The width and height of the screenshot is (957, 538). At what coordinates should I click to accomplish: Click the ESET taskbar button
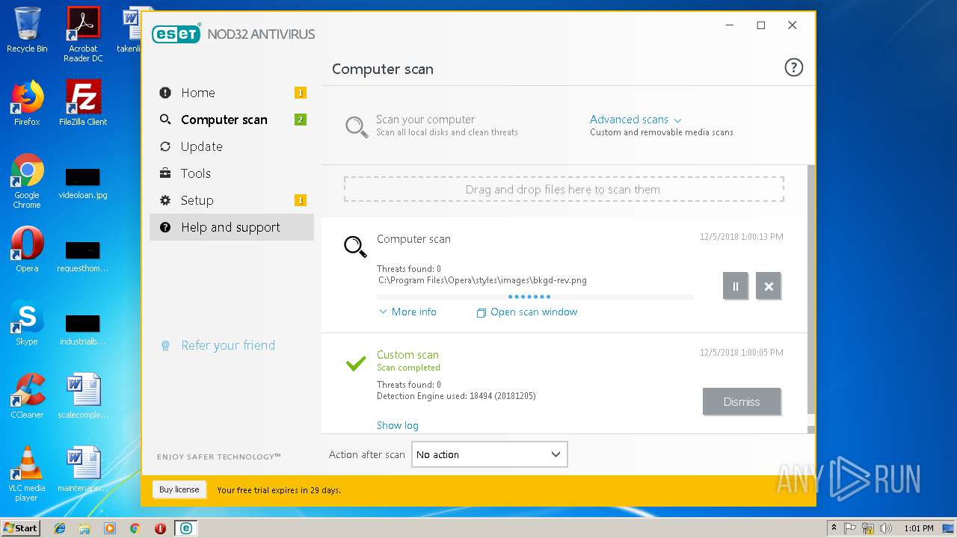pos(185,528)
